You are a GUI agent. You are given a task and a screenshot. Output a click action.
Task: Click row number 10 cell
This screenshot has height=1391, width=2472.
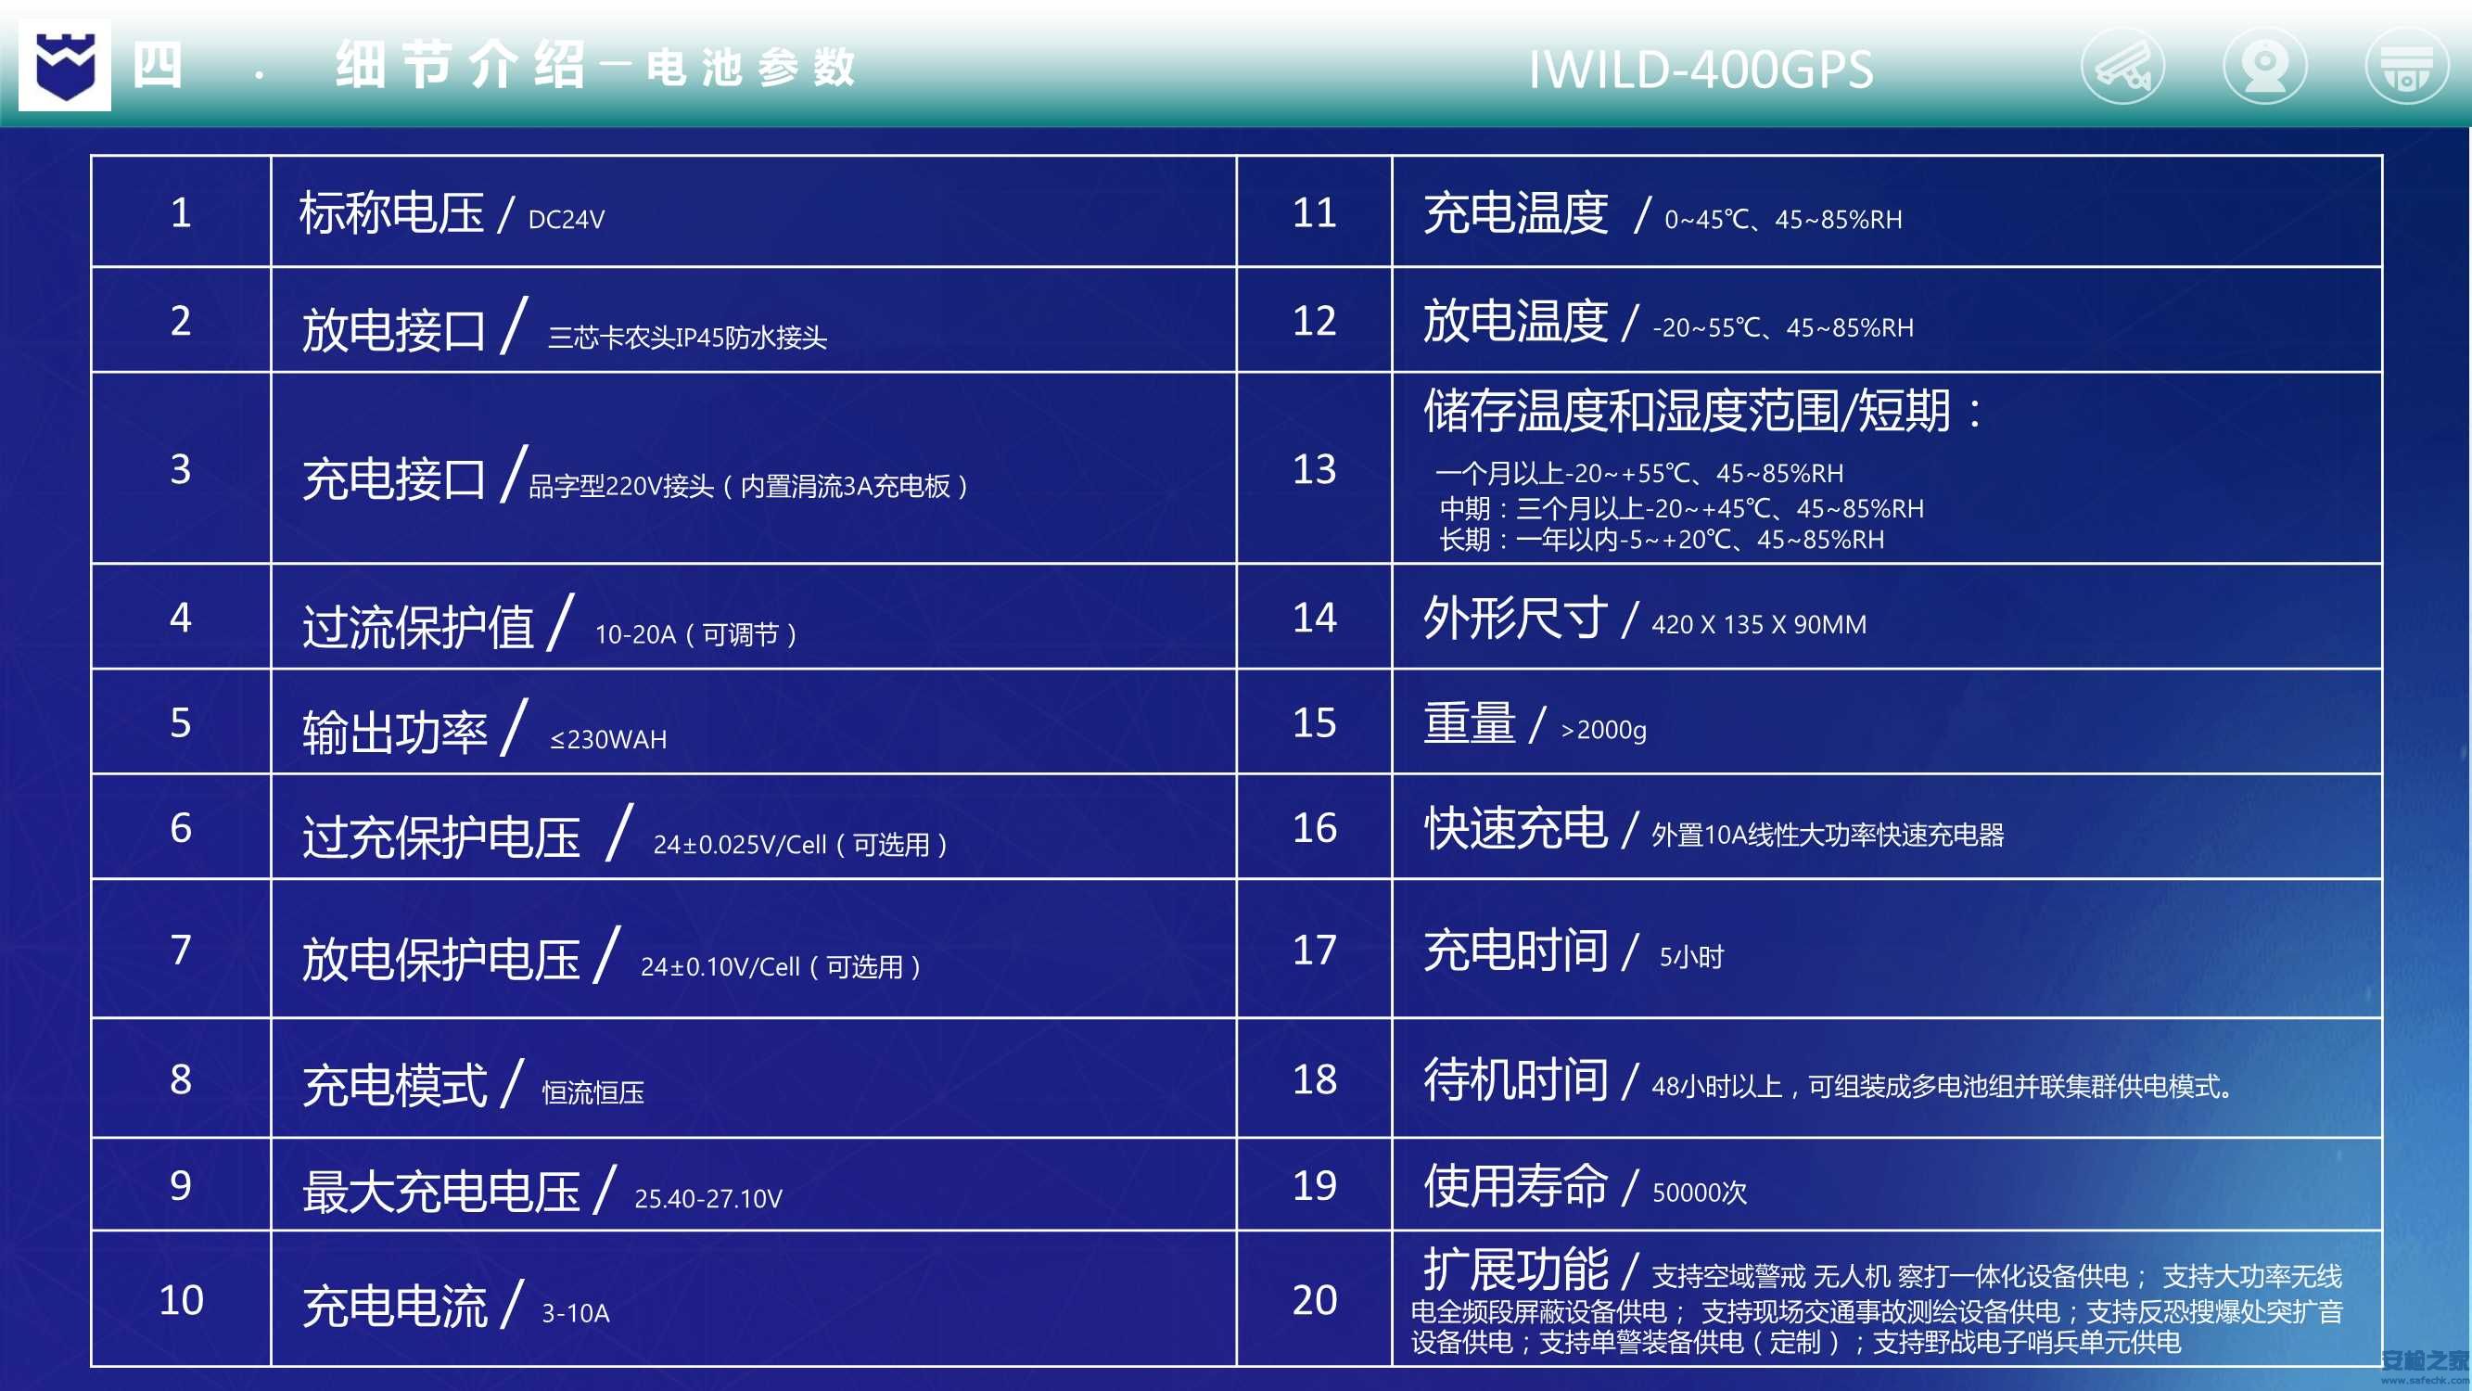(x=182, y=1299)
